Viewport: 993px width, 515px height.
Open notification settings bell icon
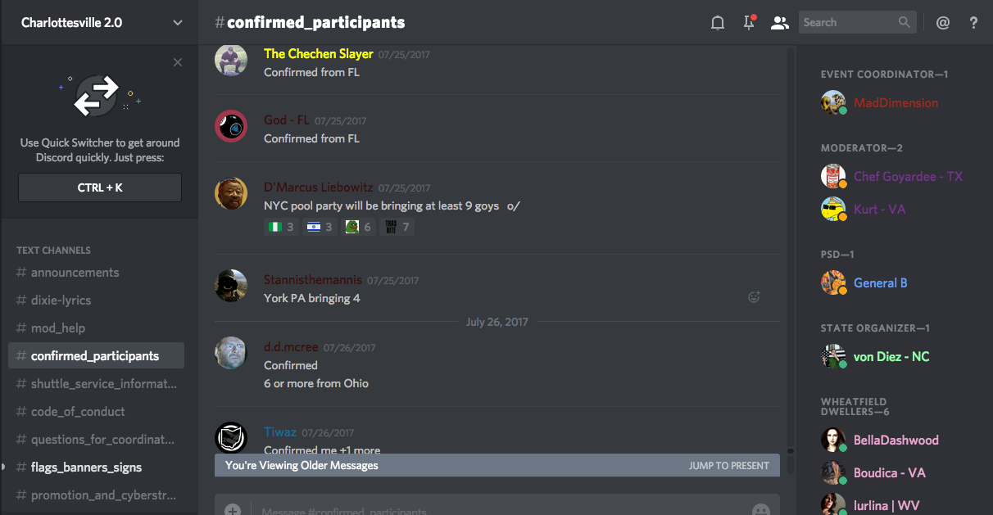point(718,23)
